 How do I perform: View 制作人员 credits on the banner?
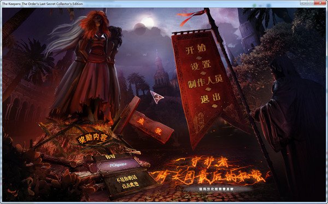coord(206,81)
